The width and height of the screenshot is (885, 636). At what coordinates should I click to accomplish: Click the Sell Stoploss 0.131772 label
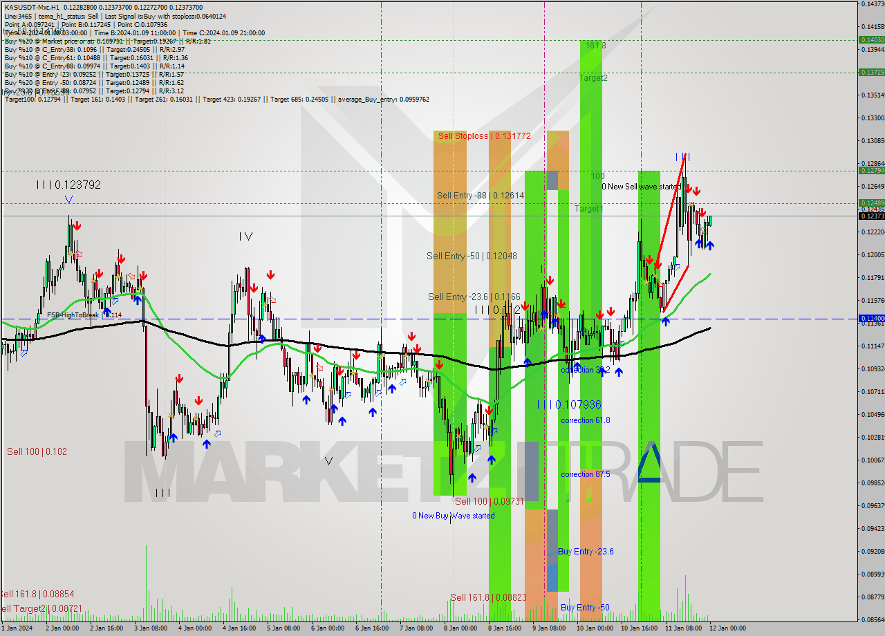(484, 136)
